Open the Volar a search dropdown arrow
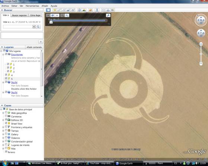 (x=34, y=27)
